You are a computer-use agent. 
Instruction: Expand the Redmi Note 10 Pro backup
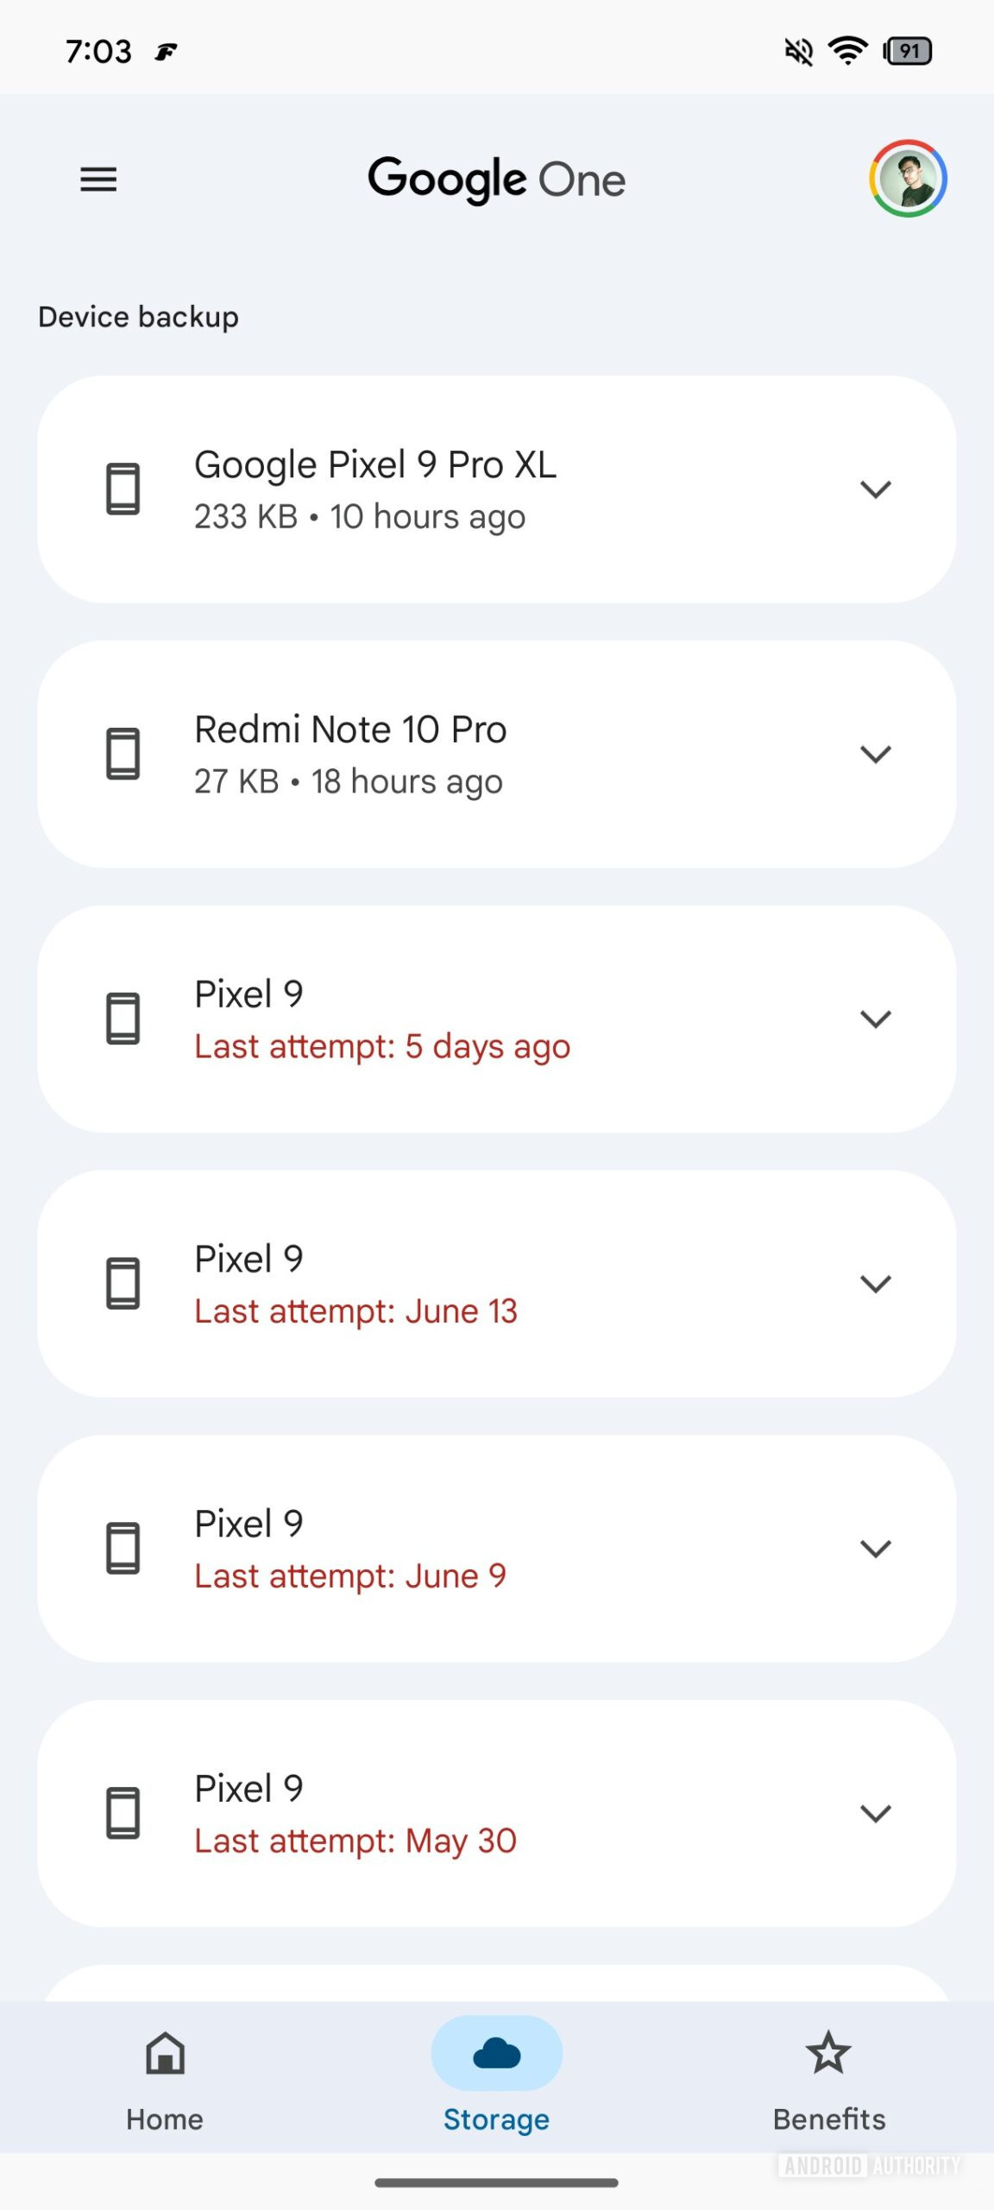(x=875, y=755)
